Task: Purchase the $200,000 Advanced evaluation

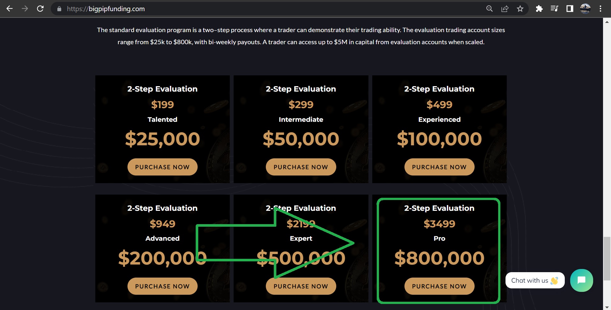Action: [x=162, y=286]
